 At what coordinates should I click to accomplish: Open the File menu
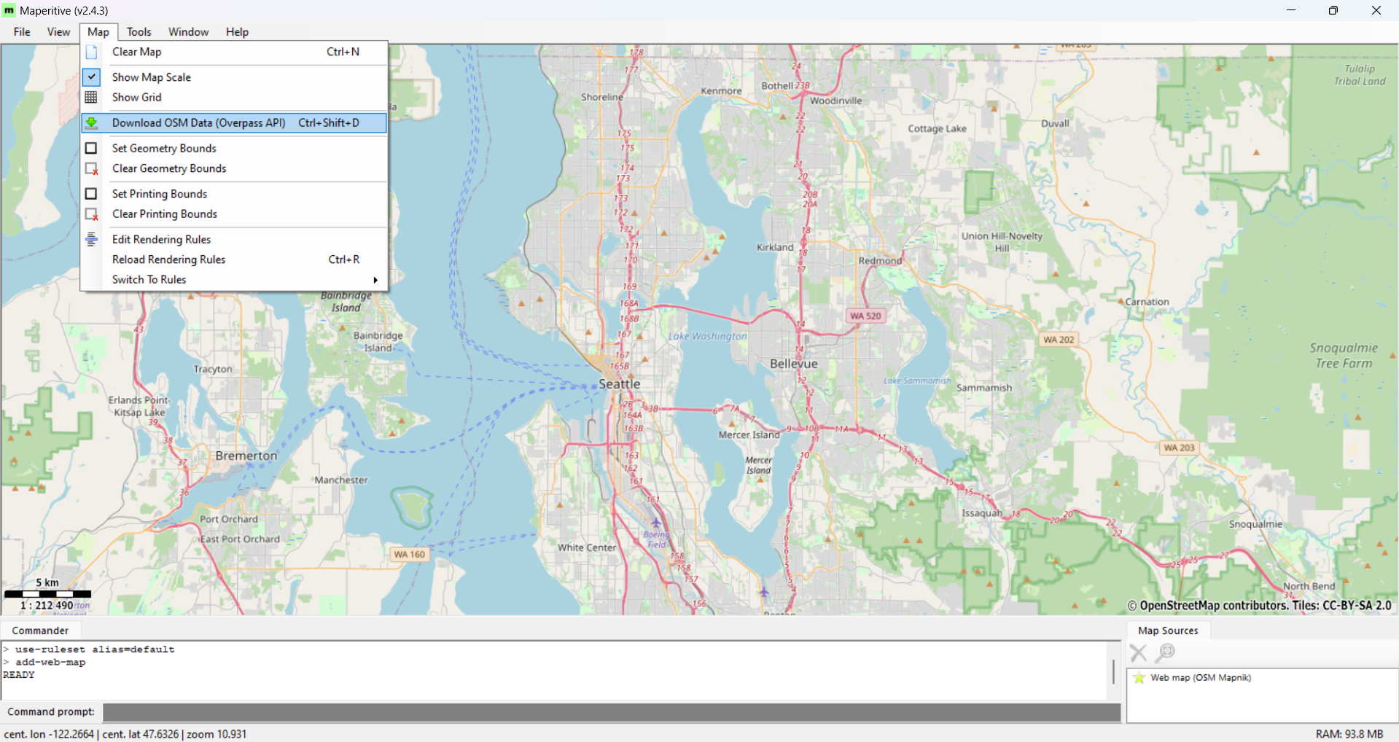22,32
